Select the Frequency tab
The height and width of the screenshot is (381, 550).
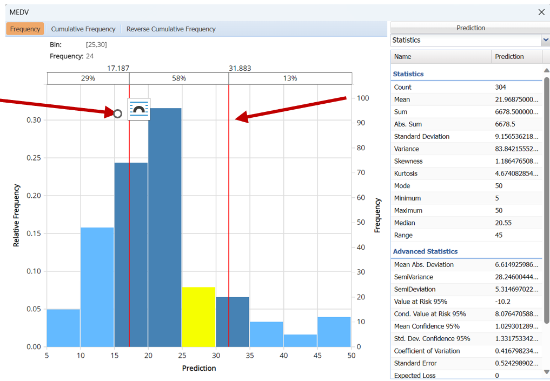tap(25, 29)
